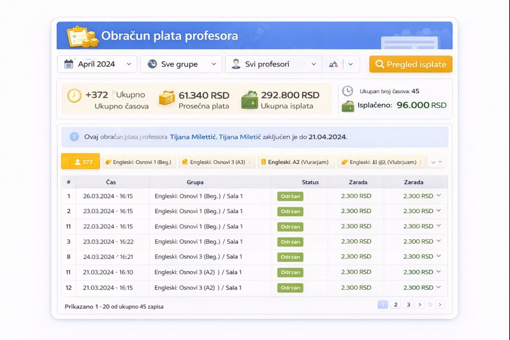This screenshot has height=340, width=510.
Task: Go to page 3 in pagination
Action: [409, 304]
